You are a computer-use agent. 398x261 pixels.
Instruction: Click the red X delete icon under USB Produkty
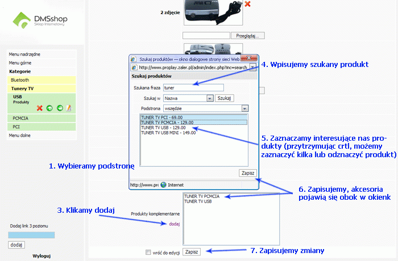[40, 108]
